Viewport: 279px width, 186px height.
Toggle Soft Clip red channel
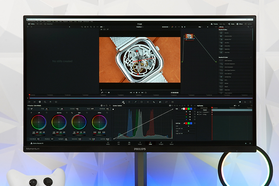[186, 123]
